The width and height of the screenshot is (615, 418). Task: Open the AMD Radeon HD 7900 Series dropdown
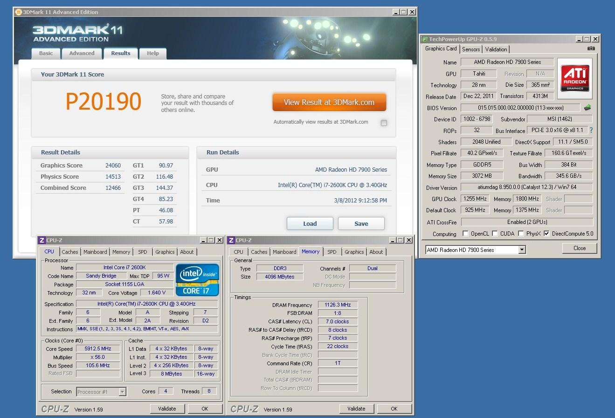(522, 250)
